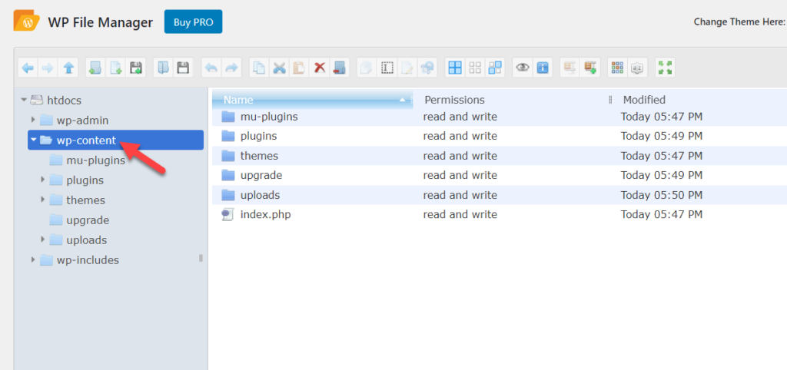Expand the plugins subfolder arrow in tree
The width and height of the screenshot is (787, 370).
(x=43, y=180)
